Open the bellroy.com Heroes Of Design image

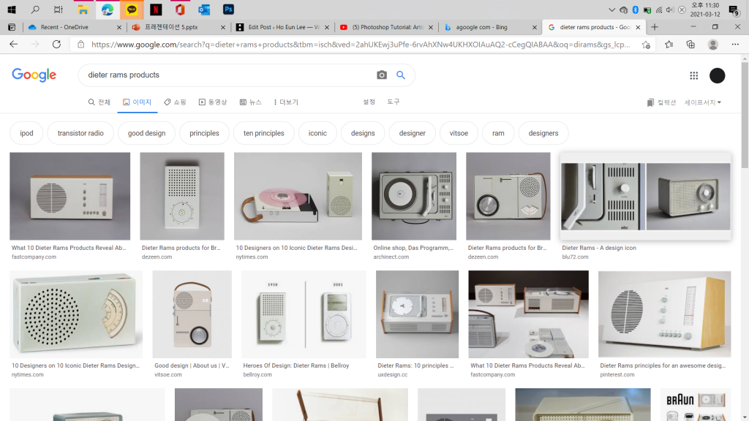click(304, 314)
